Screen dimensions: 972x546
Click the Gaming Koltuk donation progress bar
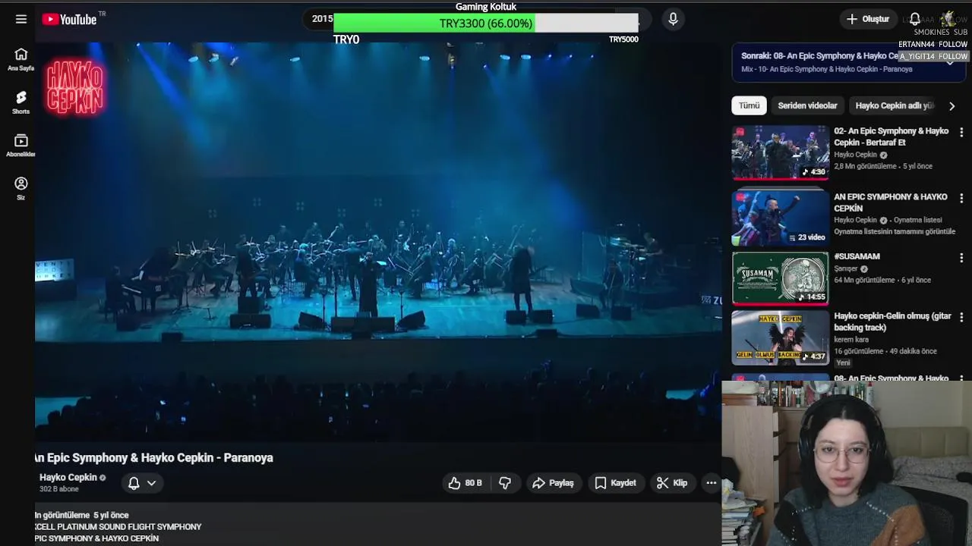click(486, 24)
